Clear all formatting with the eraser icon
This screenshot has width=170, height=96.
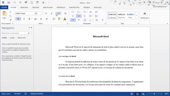[x=65, y=13]
